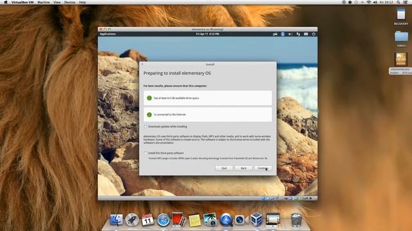Click the volume icon in macOS menu bar
This screenshot has height=231, width=412.
tap(375, 2)
